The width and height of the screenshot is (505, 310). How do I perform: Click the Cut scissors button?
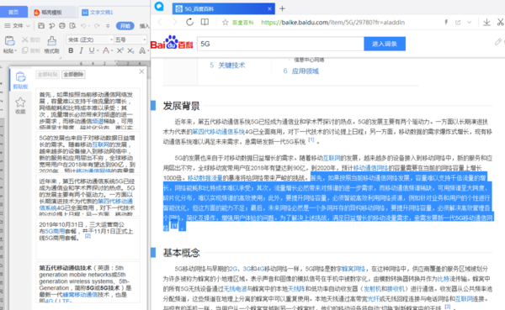(30, 39)
